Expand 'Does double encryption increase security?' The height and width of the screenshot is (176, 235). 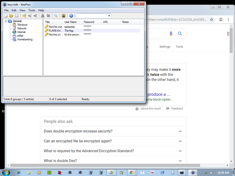[x=113, y=131]
